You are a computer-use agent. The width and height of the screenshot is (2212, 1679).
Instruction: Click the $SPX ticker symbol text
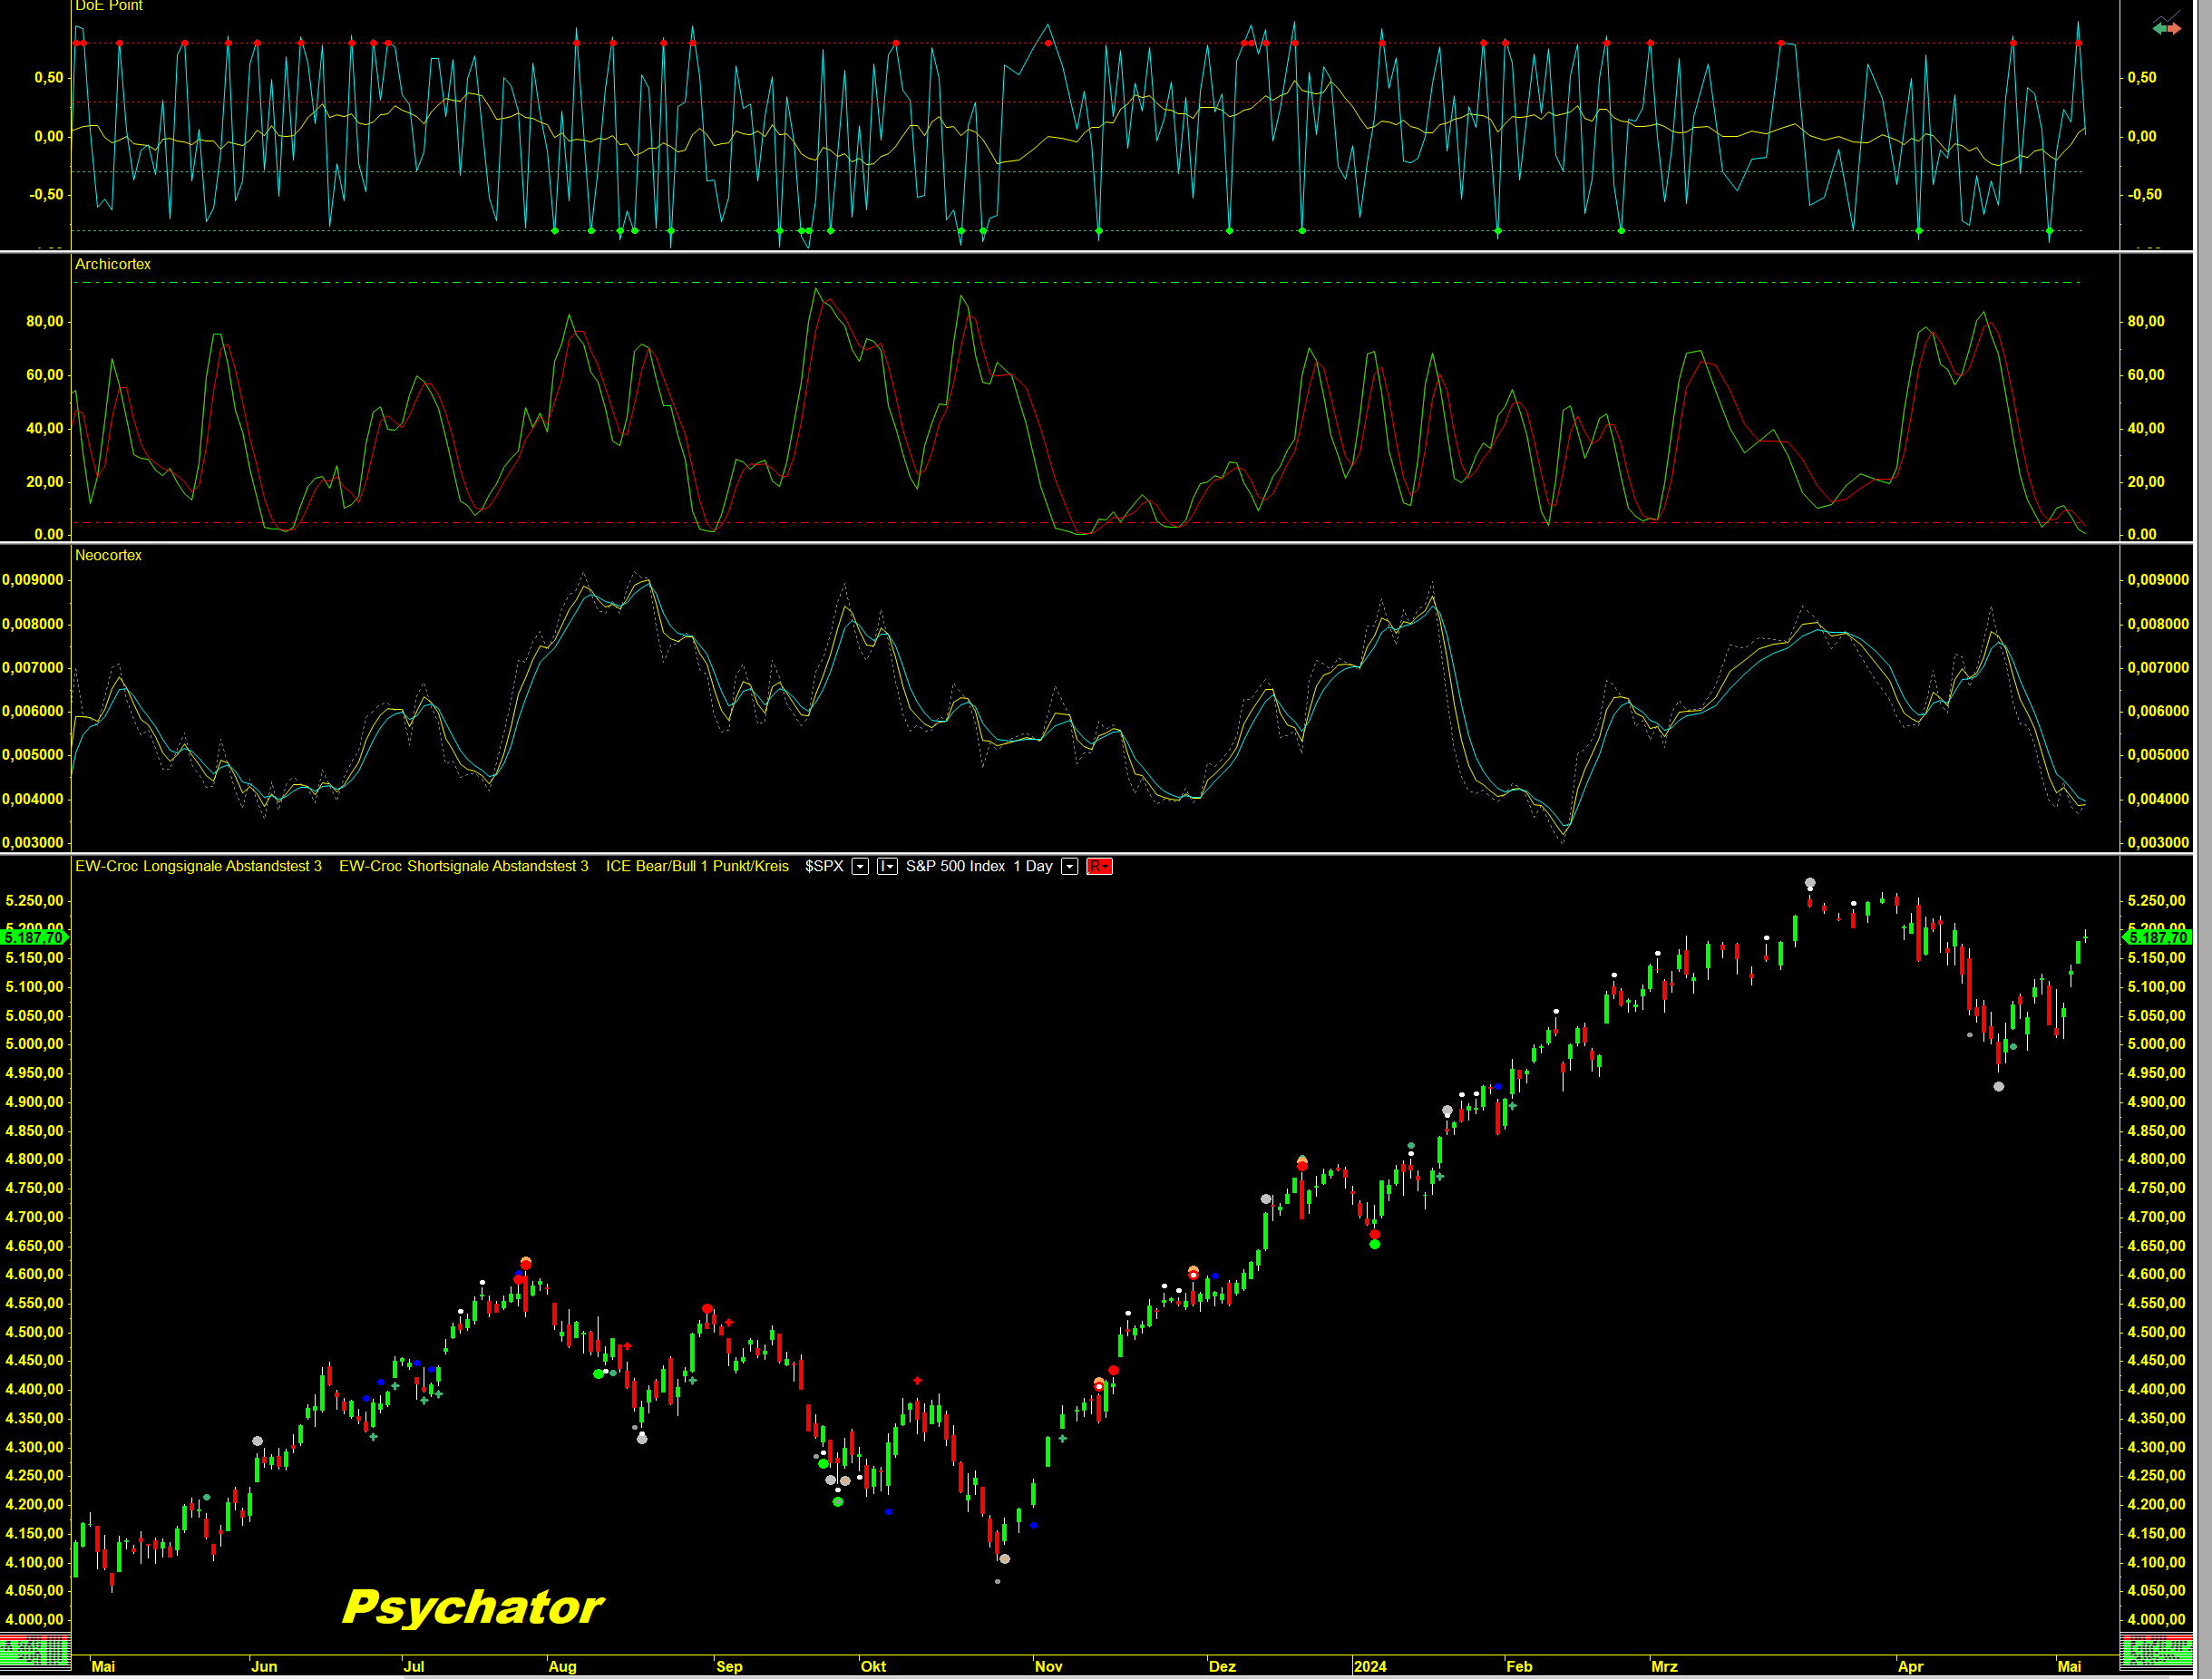coord(824,867)
